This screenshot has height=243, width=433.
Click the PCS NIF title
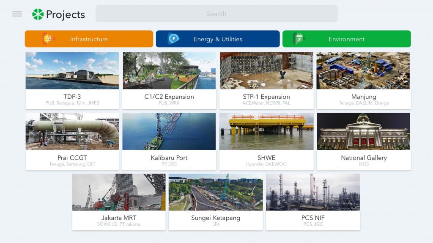(313, 218)
